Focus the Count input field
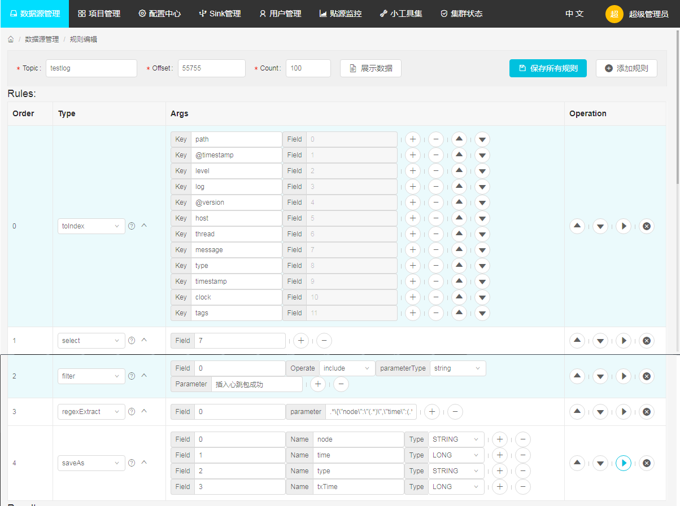680x506 pixels. point(308,68)
